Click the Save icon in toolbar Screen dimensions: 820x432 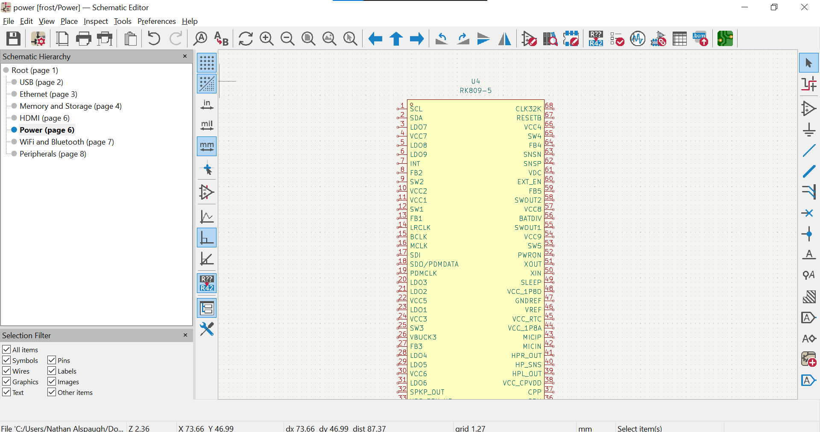click(13, 39)
